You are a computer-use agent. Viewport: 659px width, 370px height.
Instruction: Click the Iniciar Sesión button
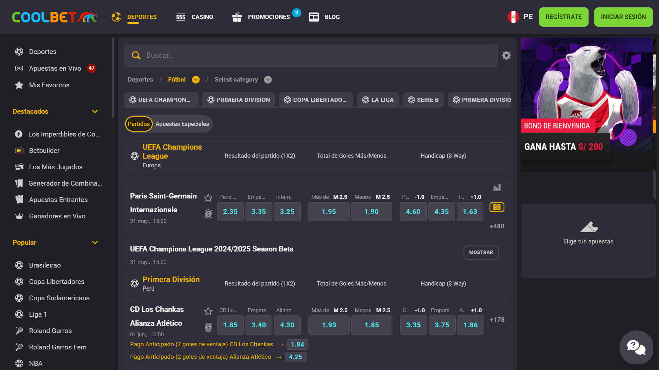(x=623, y=17)
